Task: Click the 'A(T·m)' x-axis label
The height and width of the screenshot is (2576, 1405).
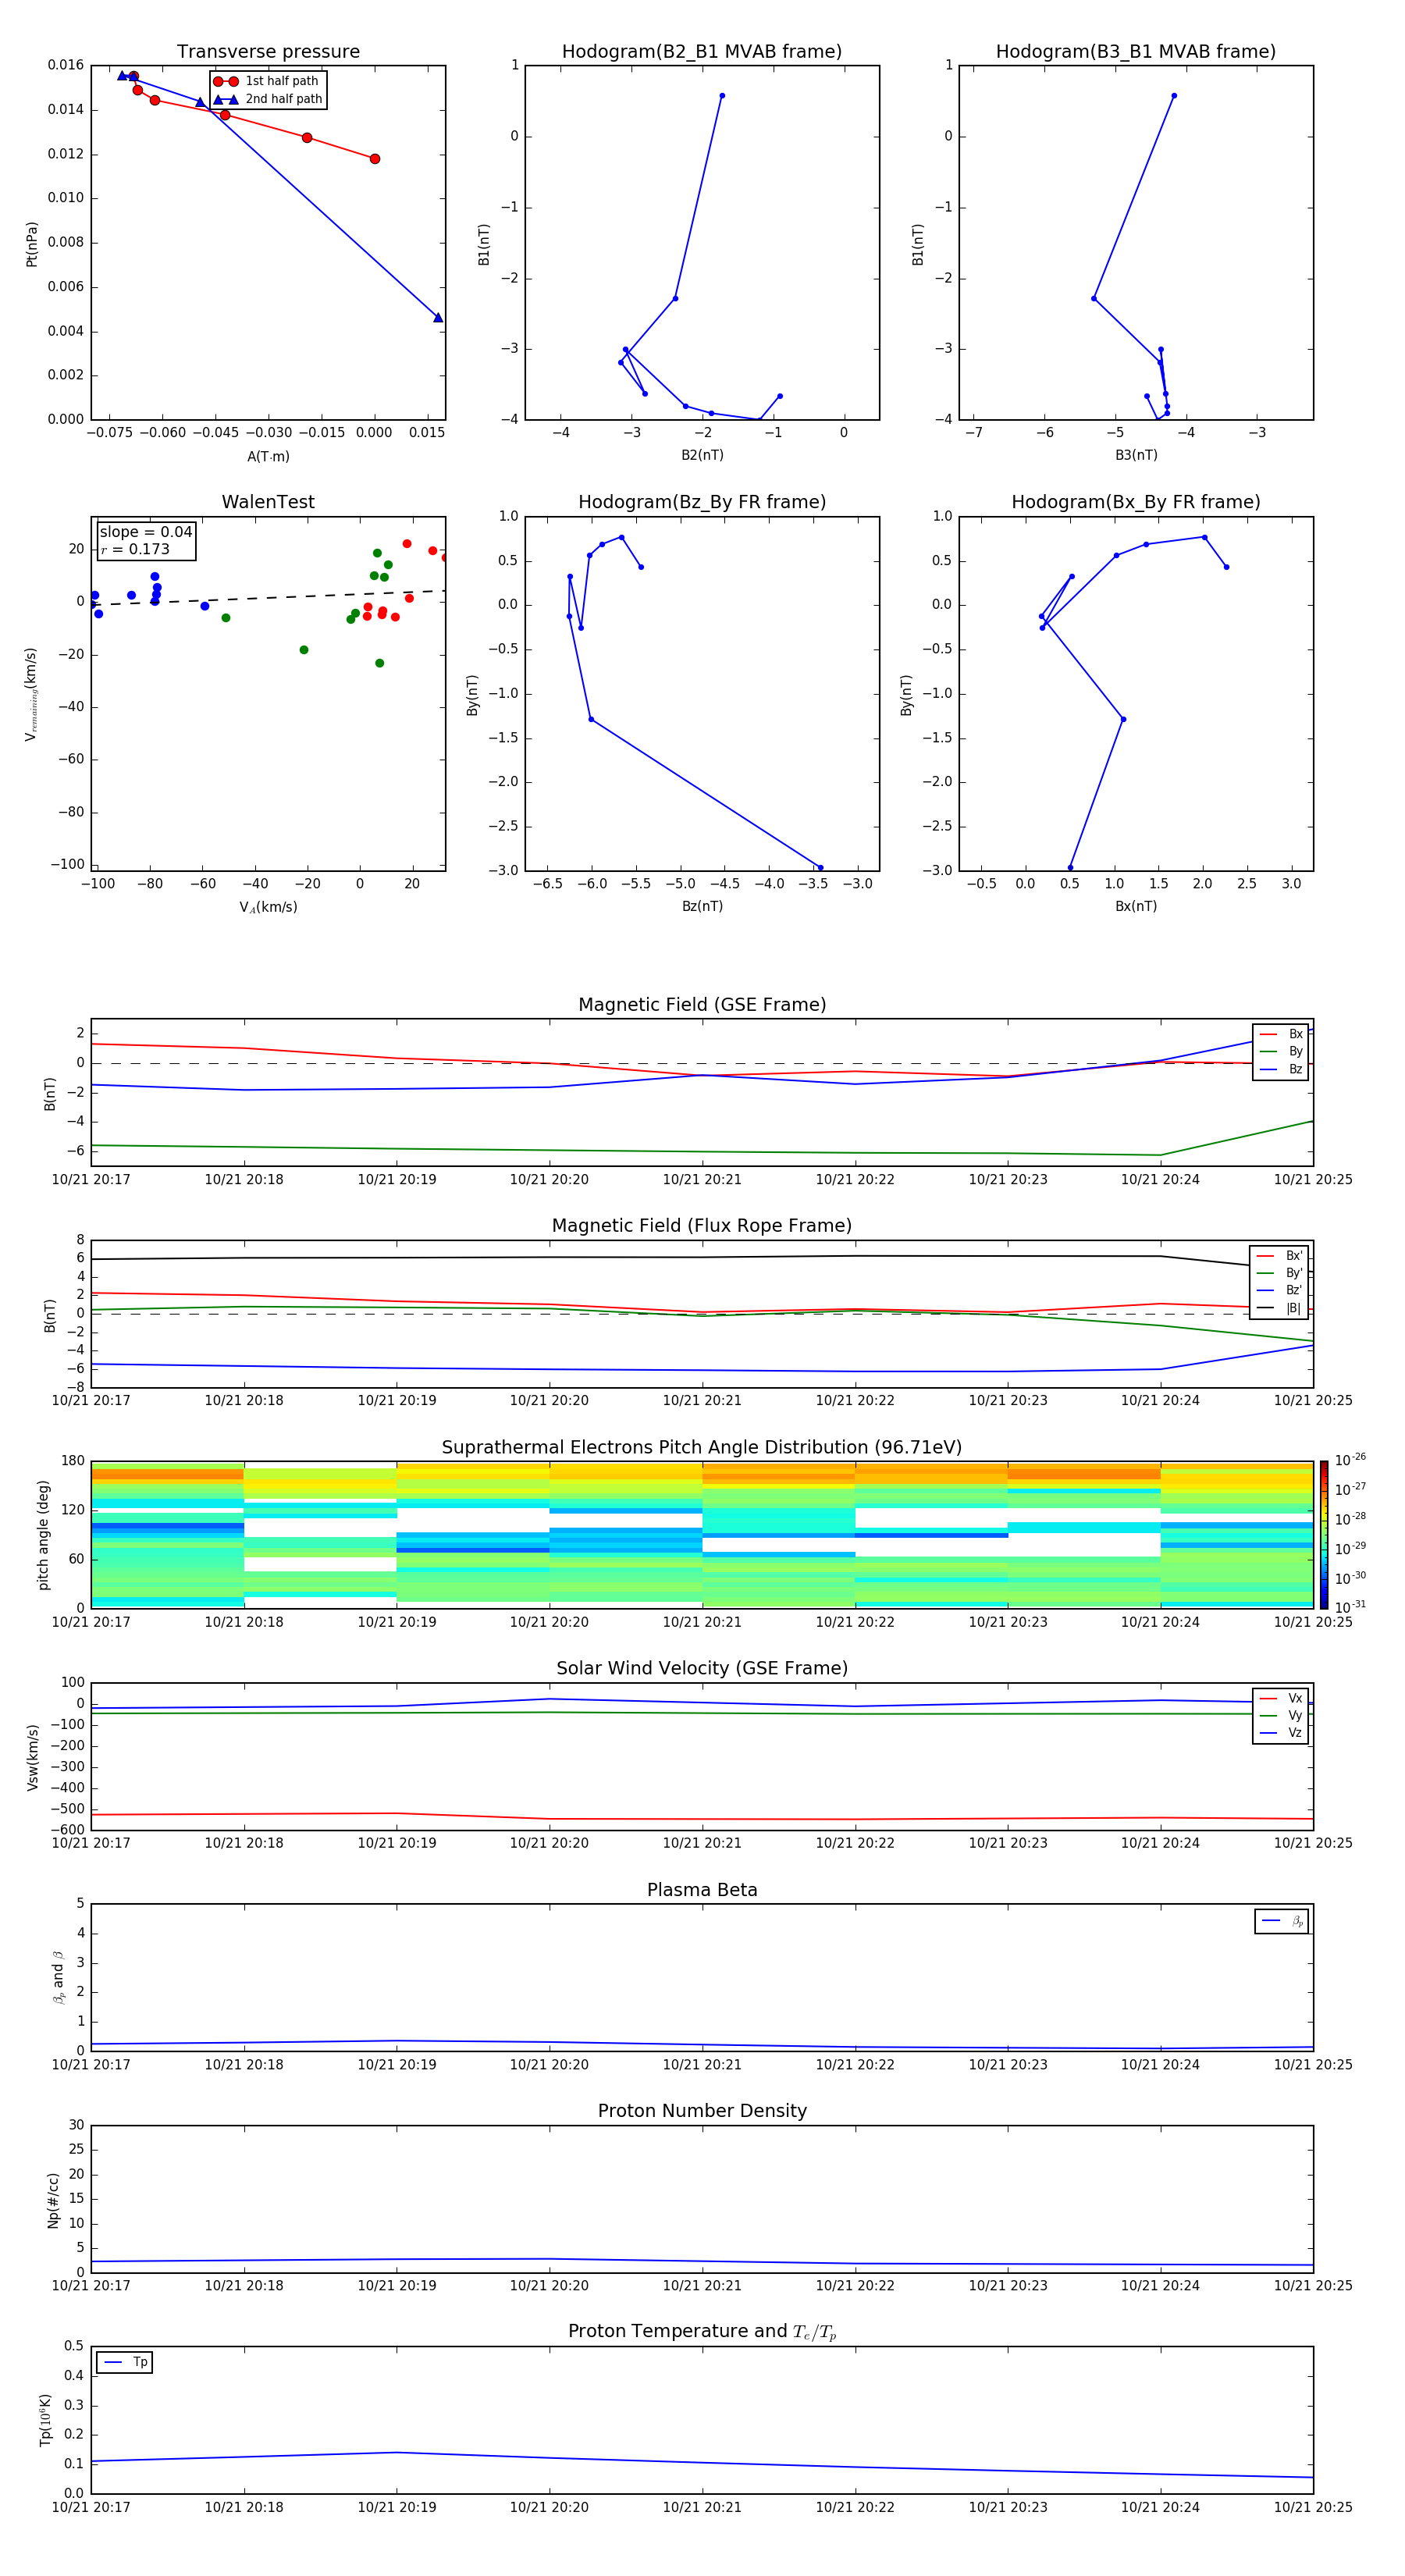Action: click(268, 457)
